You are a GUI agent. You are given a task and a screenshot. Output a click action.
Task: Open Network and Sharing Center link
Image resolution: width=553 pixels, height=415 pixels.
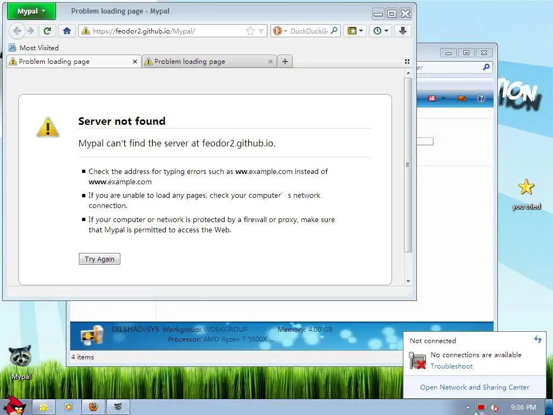tap(474, 387)
